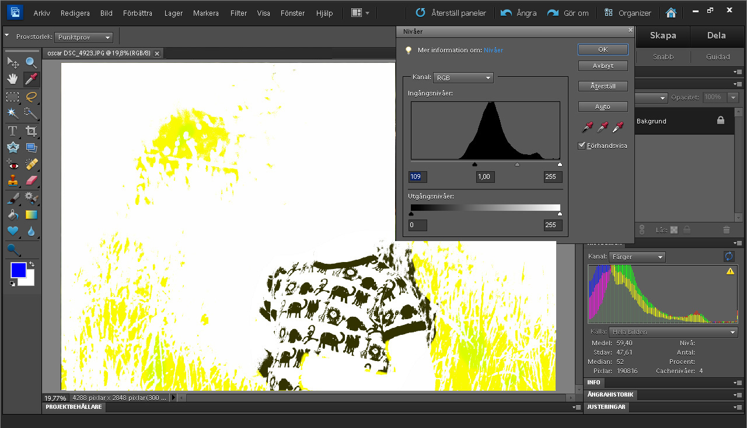
Task: Expand the Källa Hela bilden dropdown
Action: pos(674,332)
